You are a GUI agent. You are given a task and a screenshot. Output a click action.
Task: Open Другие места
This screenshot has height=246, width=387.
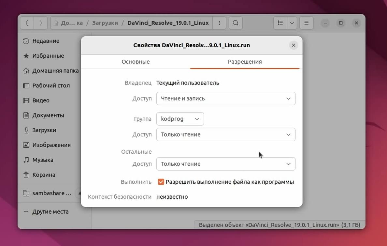tap(50, 212)
